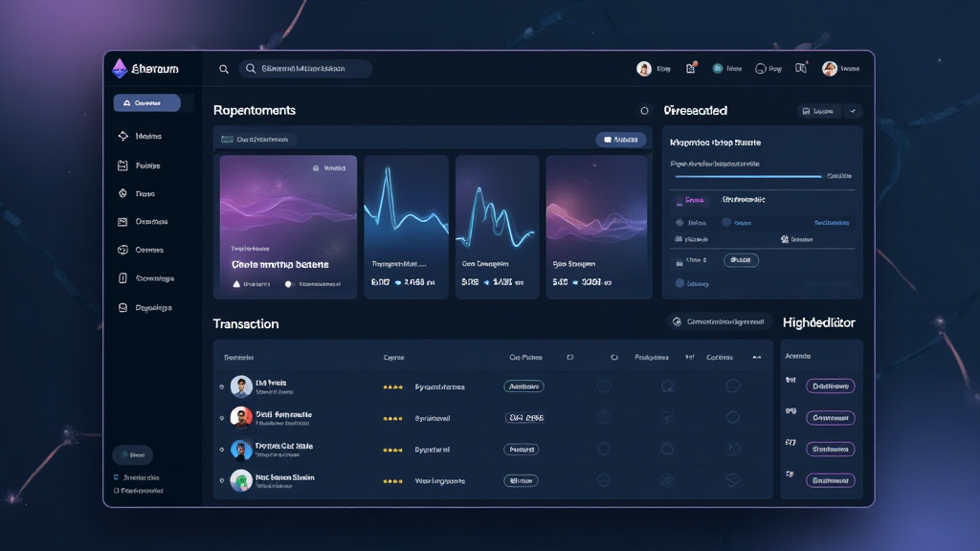
Task: Click the blue progress slider in the right panel
Action: (747, 176)
